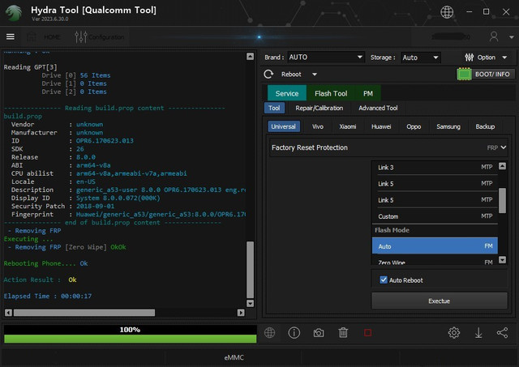Select the Huawei brand tab
The image size is (519, 367).
click(x=381, y=126)
